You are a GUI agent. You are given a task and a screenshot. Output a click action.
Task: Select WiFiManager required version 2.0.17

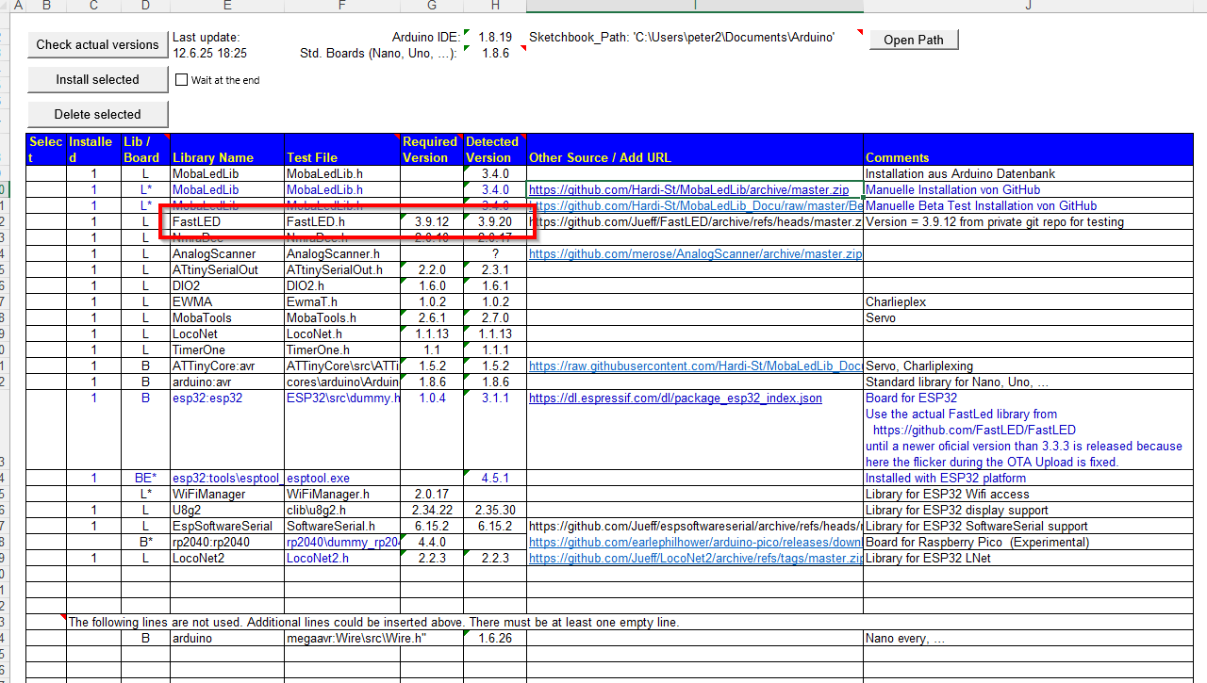[x=432, y=495]
